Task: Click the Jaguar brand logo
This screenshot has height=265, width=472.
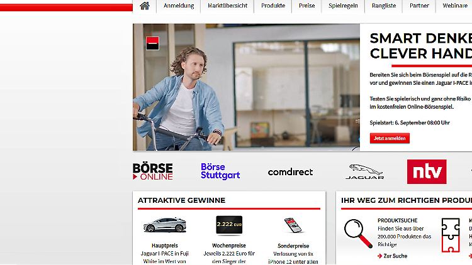Action: (x=364, y=172)
